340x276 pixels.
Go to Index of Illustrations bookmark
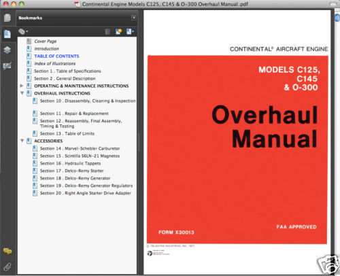pyautogui.click(x=55, y=64)
